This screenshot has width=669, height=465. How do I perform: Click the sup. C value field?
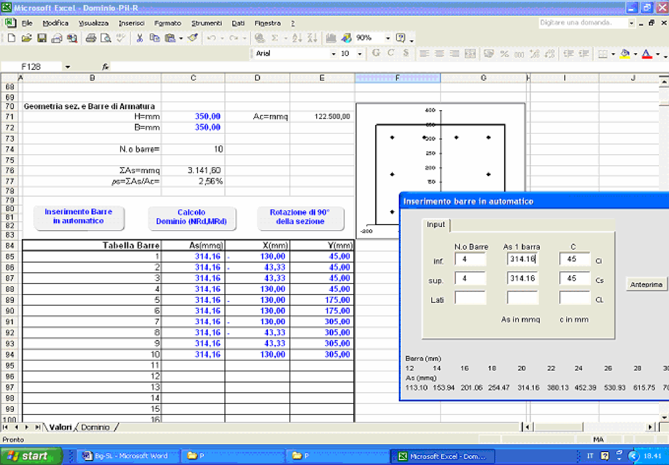(574, 279)
